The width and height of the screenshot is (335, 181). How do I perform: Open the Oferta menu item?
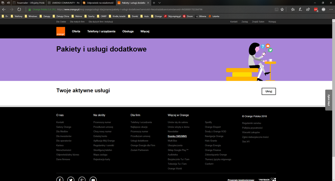point(76,31)
